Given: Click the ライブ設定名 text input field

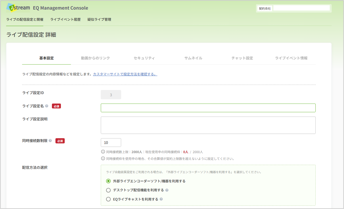Looking at the screenshot, I should click(x=208, y=108).
